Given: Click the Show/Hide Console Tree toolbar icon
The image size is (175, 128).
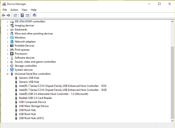Looking at the screenshot, I should [15, 15].
